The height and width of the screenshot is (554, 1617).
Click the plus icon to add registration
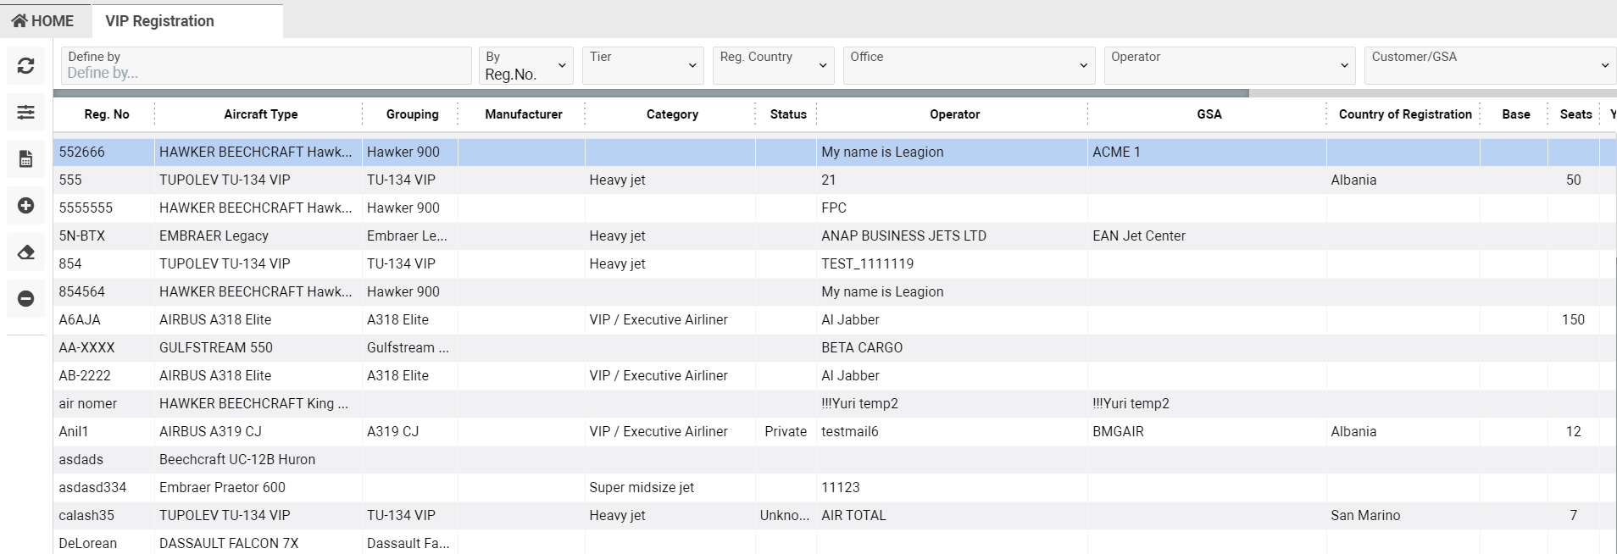pos(25,206)
